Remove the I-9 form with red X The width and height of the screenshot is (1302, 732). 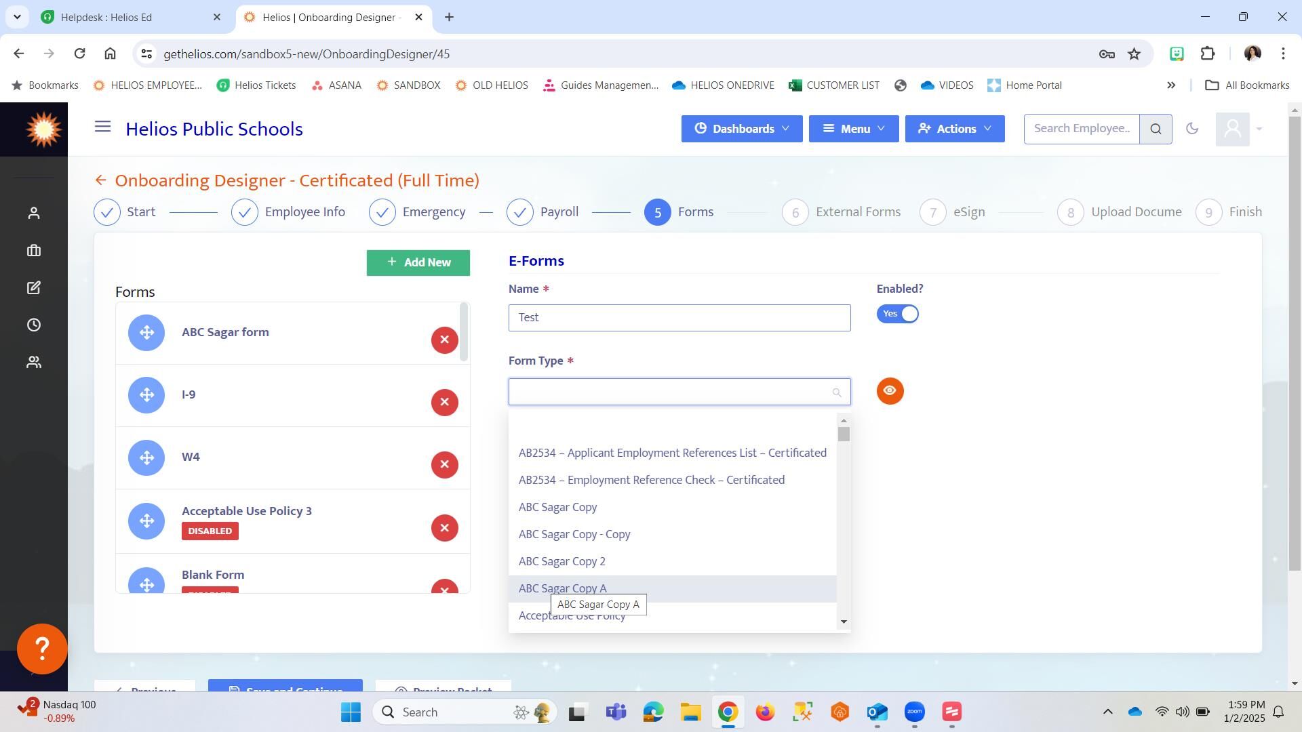point(444,402)
